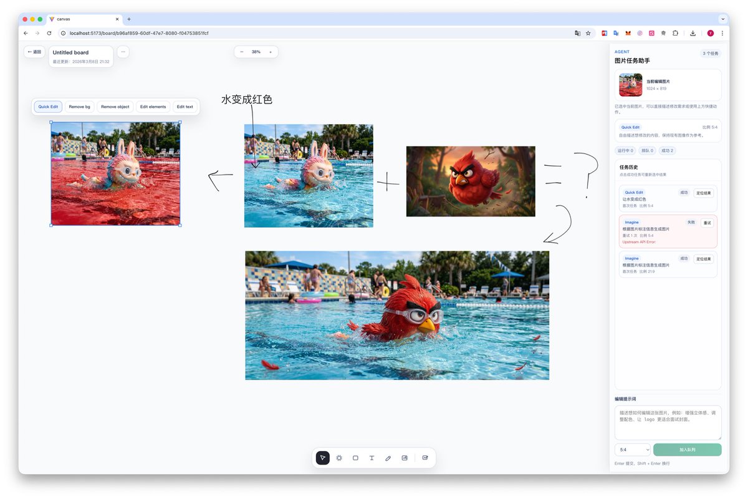This screenshot has height=499, width=748.
Task: Click the red FT extension icon
Action: pos(604,33)
